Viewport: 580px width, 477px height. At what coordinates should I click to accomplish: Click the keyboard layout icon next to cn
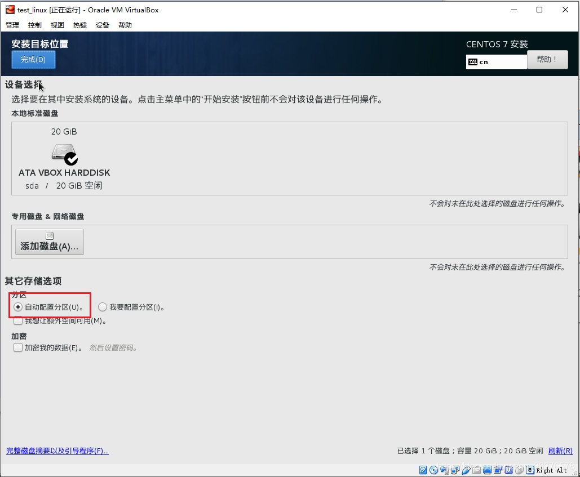(x=473, y=62)
